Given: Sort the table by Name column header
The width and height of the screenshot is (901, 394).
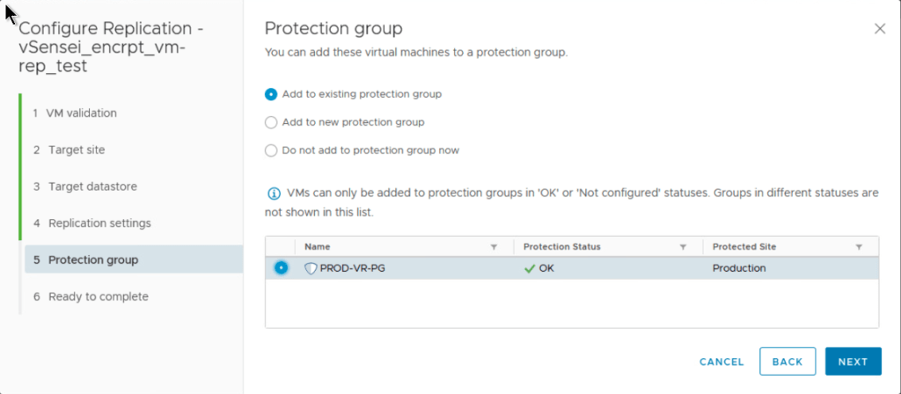Looking at the screenshot, I should (318, 247).
